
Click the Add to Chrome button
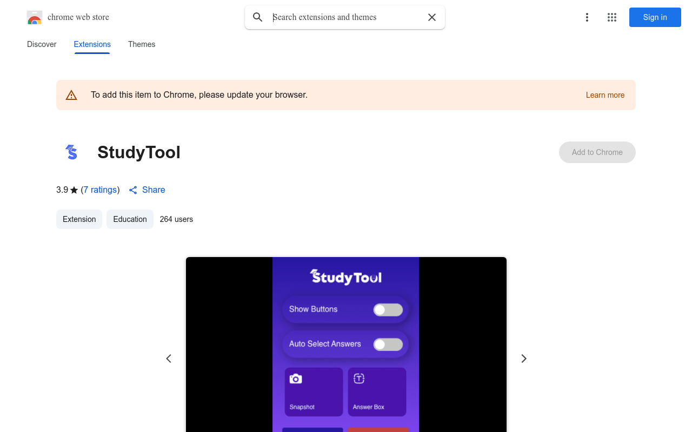597,152
